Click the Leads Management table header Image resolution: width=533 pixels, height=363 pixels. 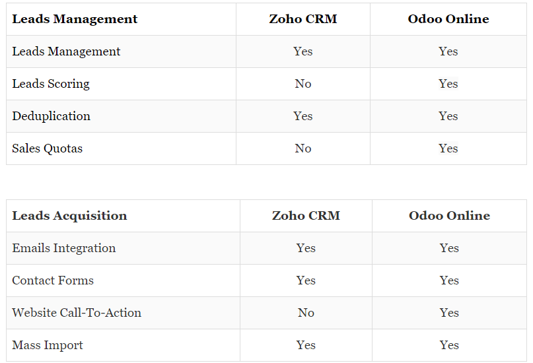[75, 19]
